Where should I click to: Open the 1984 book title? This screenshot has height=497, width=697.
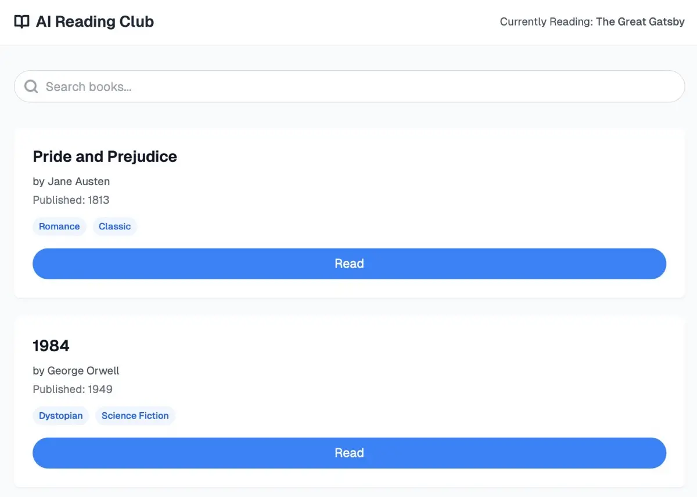click(x=51, y=346)
